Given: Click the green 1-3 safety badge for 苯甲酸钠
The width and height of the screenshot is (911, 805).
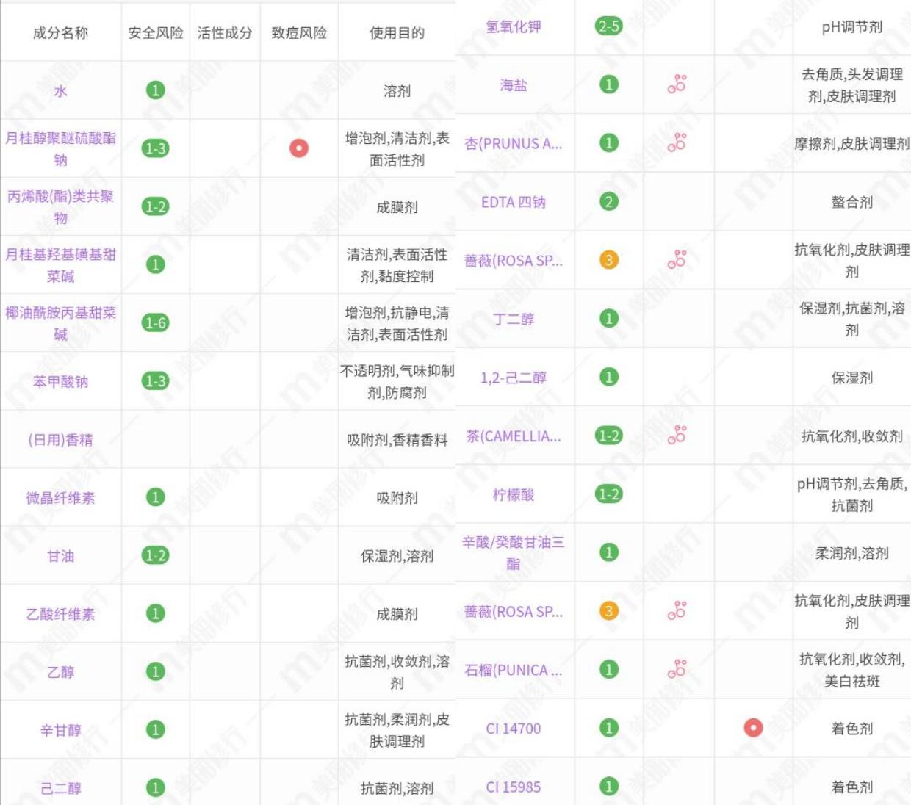Looking at the screenshot, I should (155, 380).
